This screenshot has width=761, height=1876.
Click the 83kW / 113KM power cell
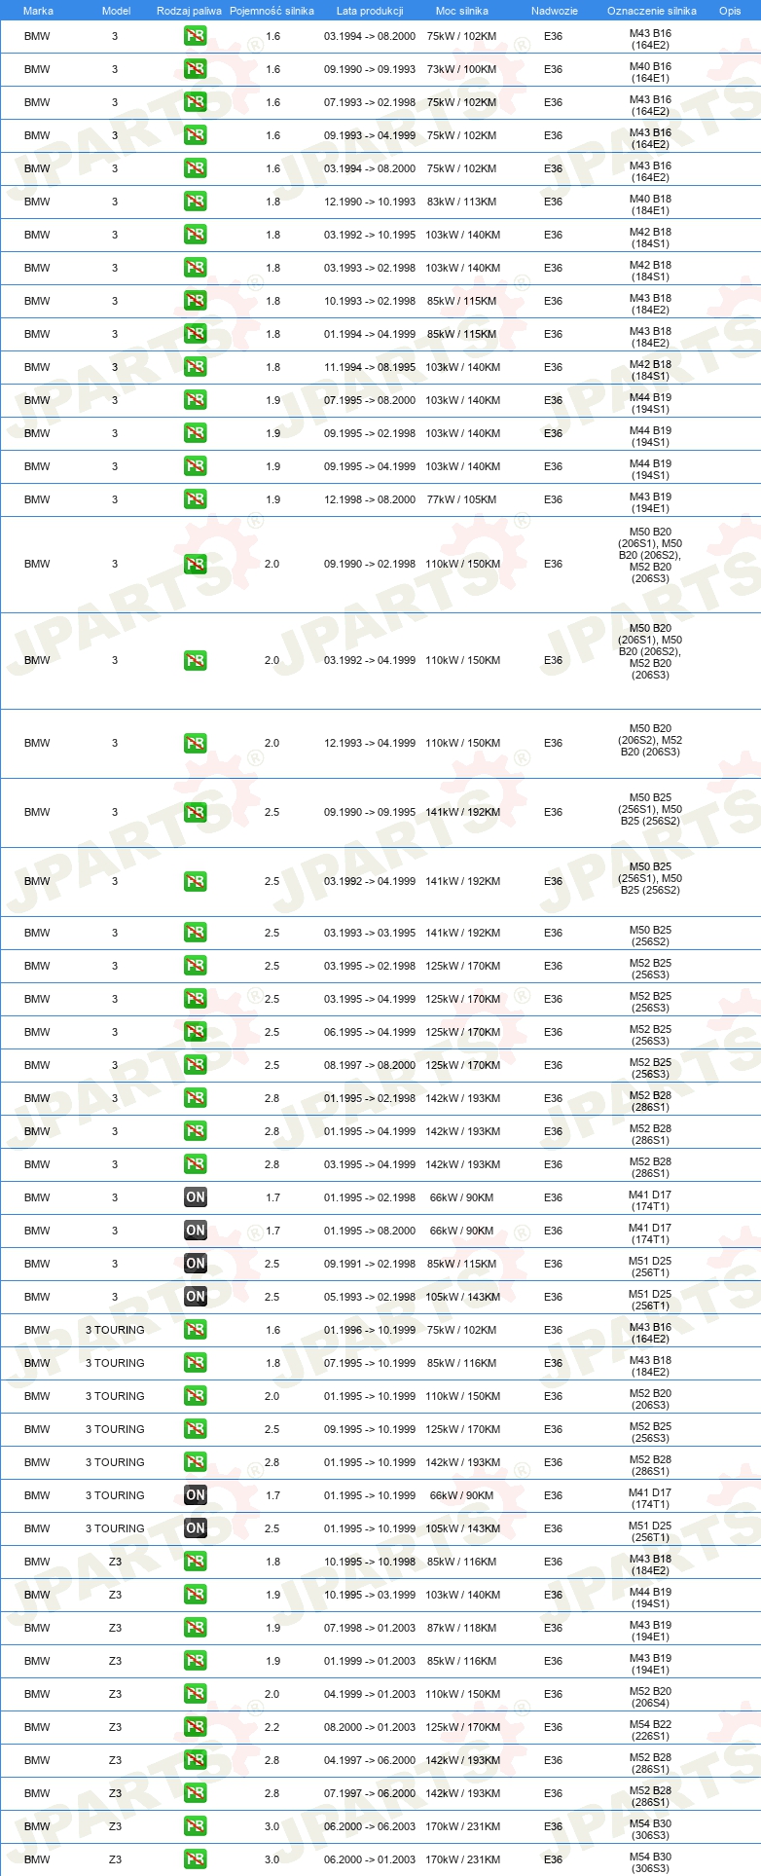click(461, 202)
